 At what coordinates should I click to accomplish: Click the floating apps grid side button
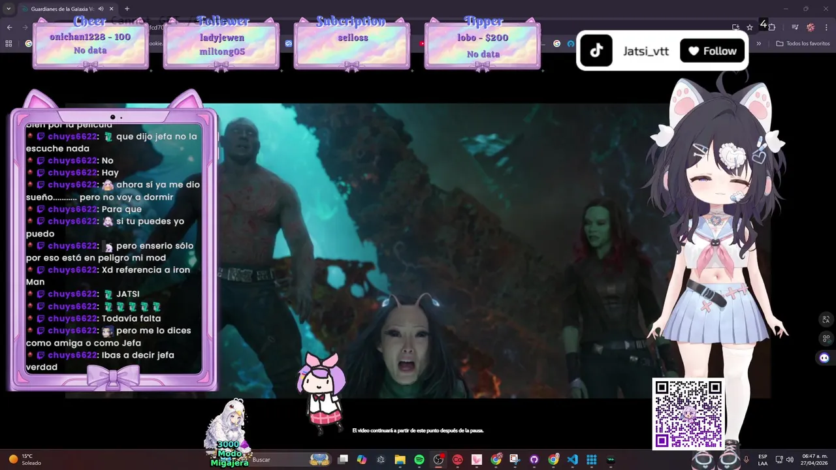pos(826,339)
